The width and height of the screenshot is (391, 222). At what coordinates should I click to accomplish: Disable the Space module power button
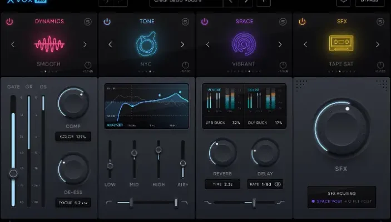click(205, 22)
